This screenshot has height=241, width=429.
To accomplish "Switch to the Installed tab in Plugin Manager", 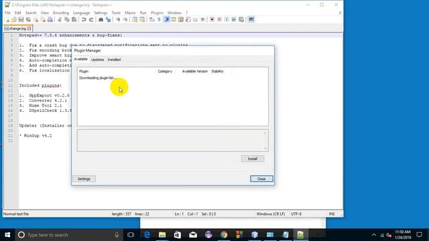I will pos(114,60).
